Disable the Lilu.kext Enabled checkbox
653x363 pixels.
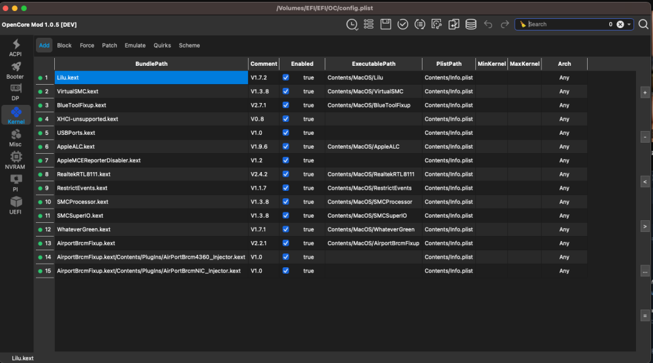(286, 78)
